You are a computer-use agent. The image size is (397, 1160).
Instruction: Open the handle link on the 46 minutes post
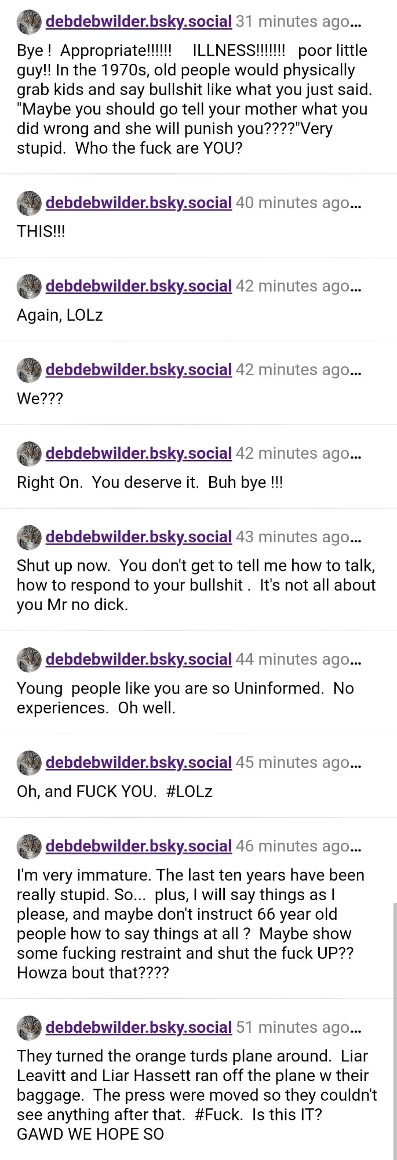[139, 846]
